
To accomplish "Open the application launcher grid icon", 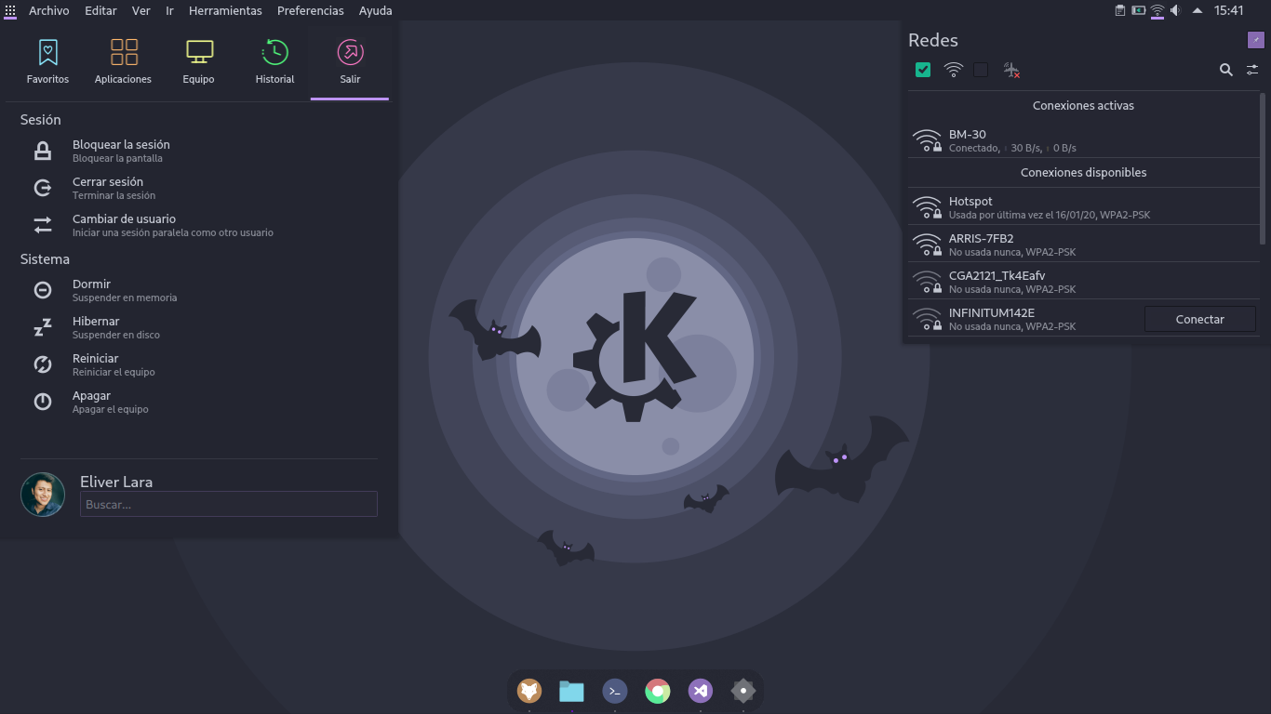I will 10,10.
